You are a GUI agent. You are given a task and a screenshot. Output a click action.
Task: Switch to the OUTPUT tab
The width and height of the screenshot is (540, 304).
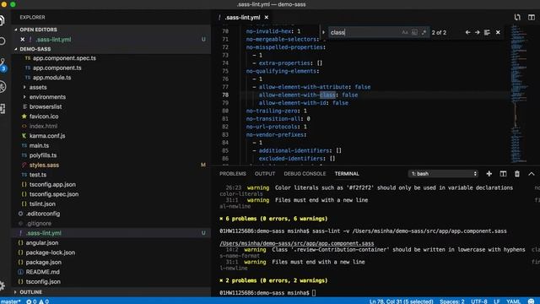point(265,174)
